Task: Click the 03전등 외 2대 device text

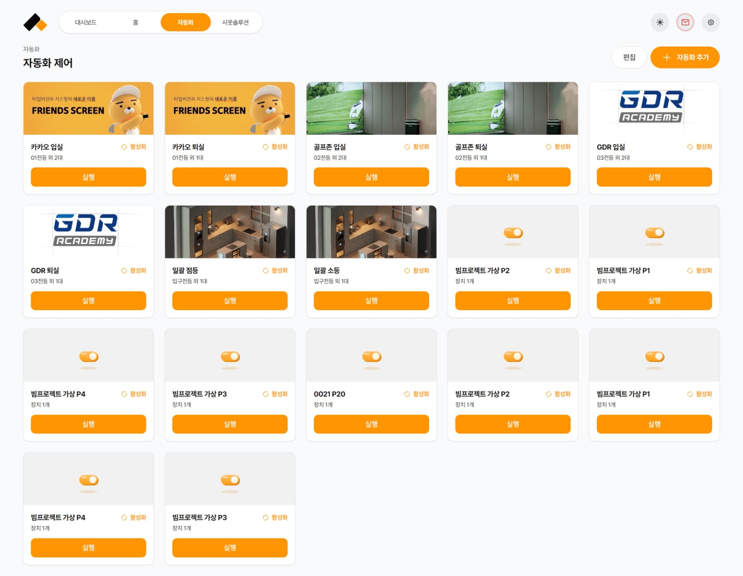Action: (613, 158)
